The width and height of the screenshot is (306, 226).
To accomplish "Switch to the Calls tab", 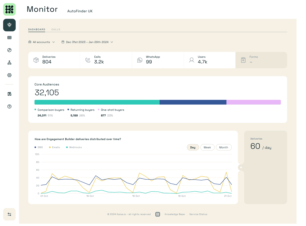I will 56,29.
